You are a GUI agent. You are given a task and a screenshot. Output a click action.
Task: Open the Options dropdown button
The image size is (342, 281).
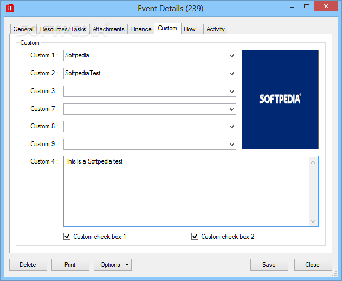pos(113,265)
